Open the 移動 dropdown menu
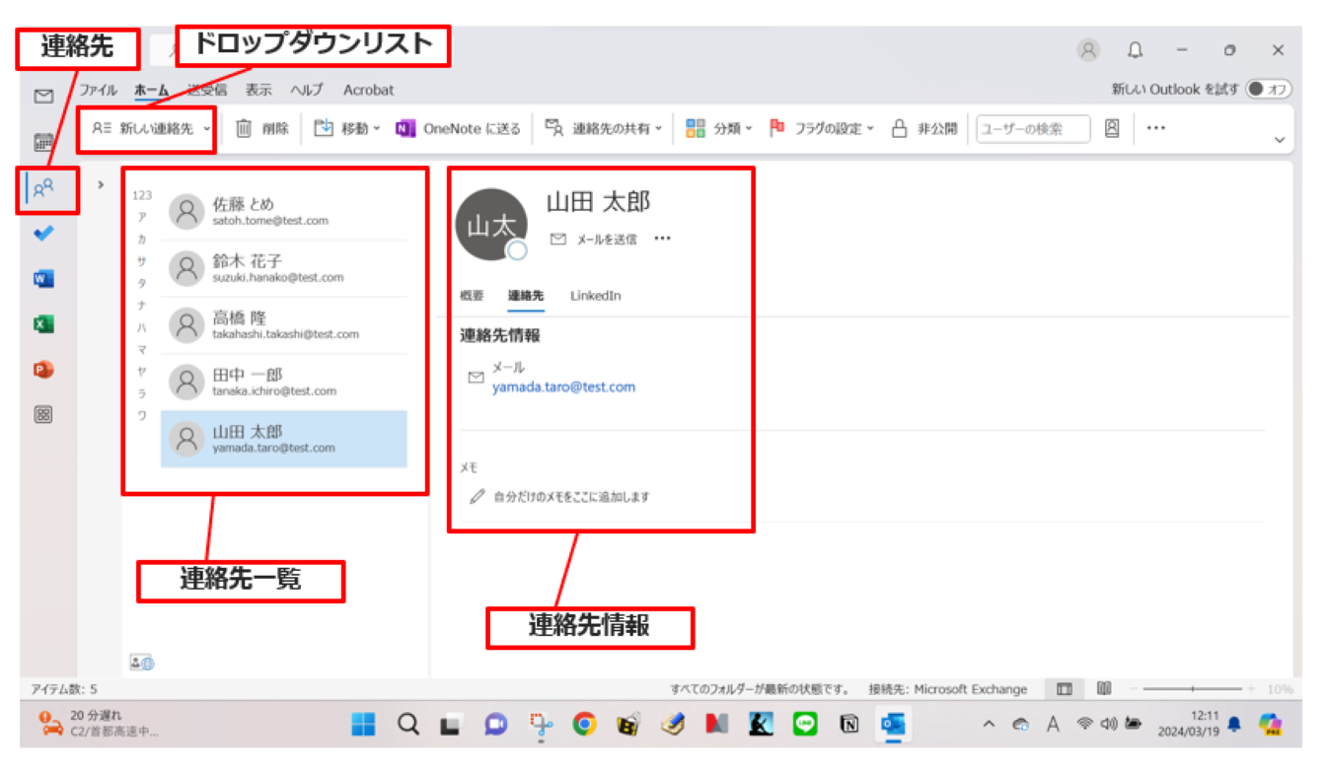Viewport: 1326px width, 773px height. pos(377,129)
